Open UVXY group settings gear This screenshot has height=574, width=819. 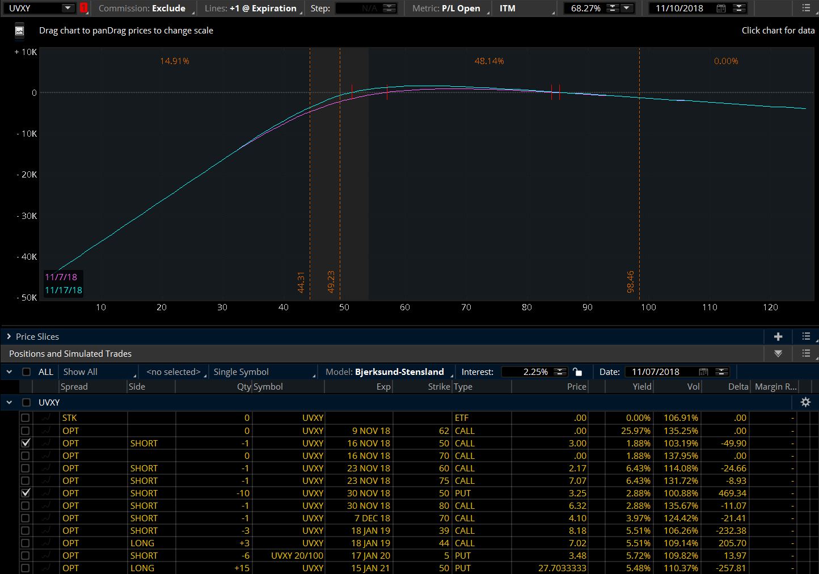[805, 402]
